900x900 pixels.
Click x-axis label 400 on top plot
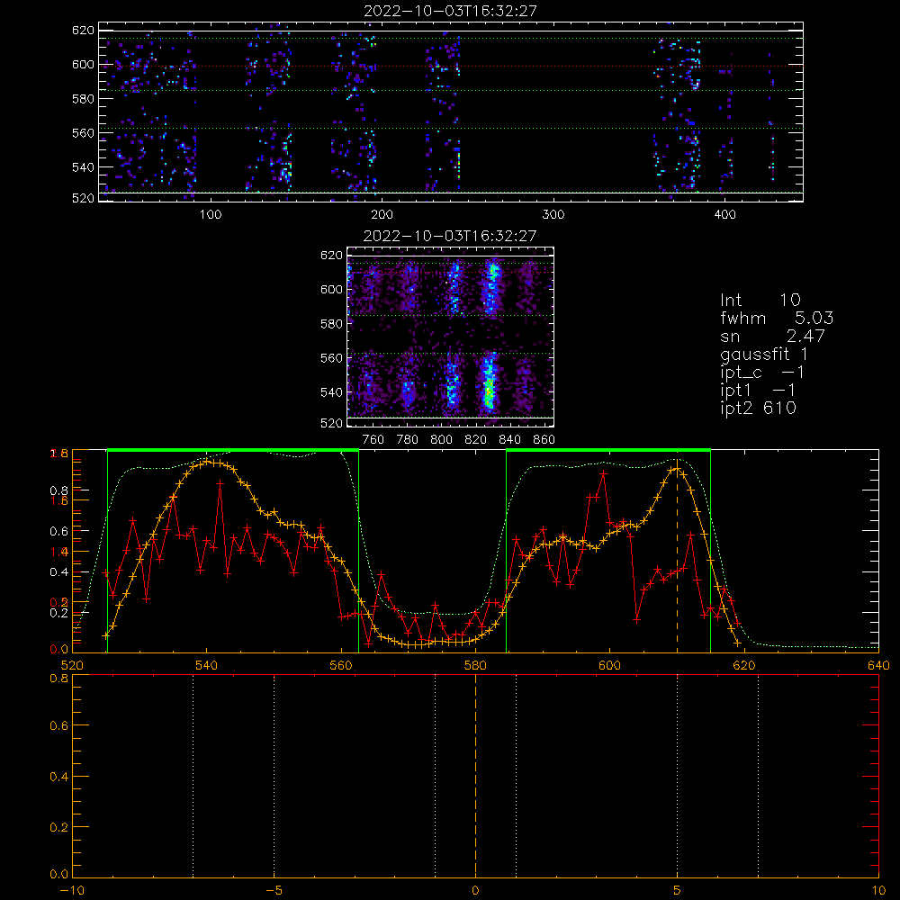(724, 215)
